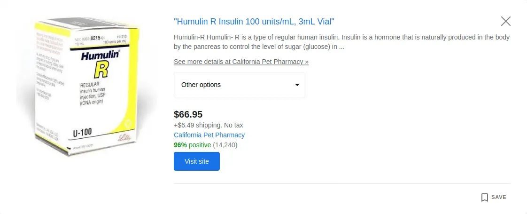
Task: Click the $66.95 price
Action: click(188, 114)
